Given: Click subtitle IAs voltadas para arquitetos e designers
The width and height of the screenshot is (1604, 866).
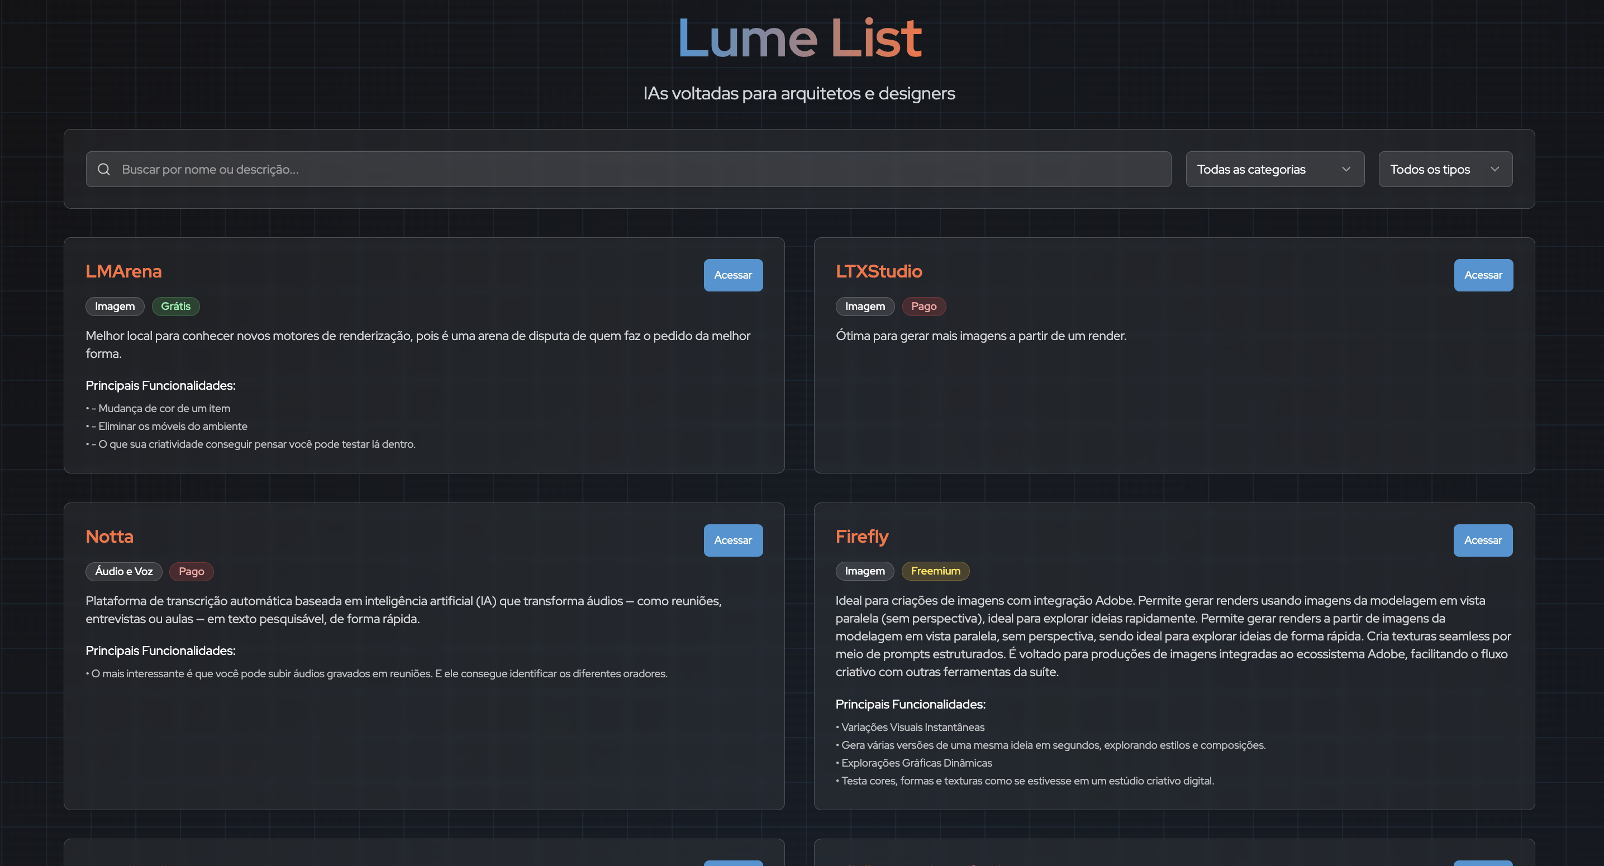Looking at the screenshot, I should click(x=799, y=93).
